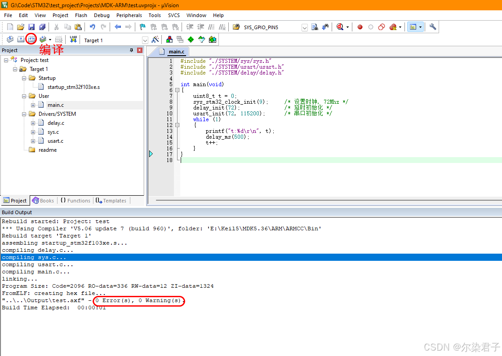The image size is (502, 356).
Task: Create a new file with New icon
Action: point(10,27)
